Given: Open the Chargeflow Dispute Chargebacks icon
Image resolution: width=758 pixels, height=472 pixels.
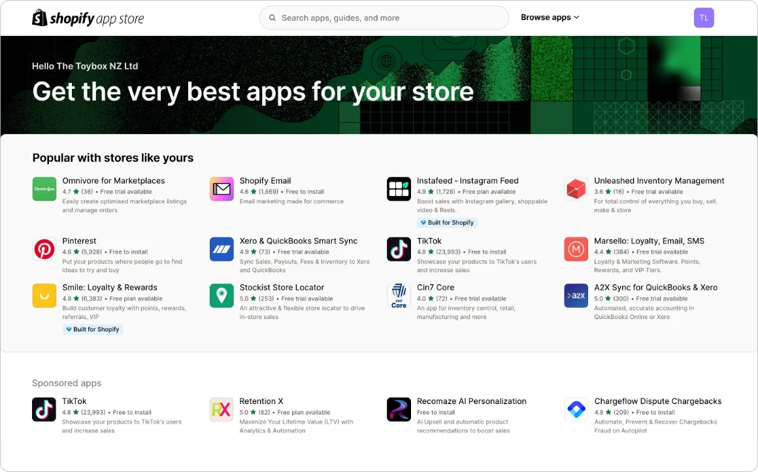Looking at the screenshot, I should [x=576, y=410].
